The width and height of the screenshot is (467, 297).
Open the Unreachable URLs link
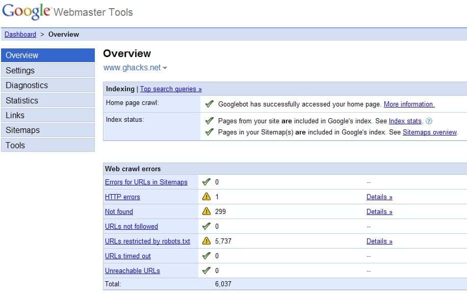coord(133,271)
